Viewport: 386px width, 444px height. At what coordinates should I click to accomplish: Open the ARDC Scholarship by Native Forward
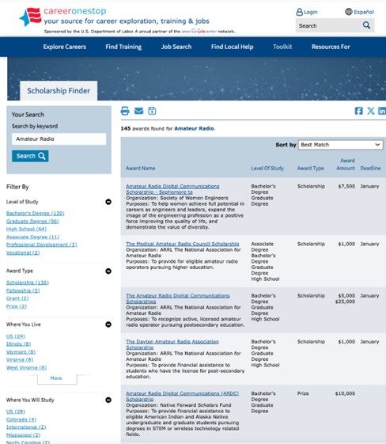182,397
